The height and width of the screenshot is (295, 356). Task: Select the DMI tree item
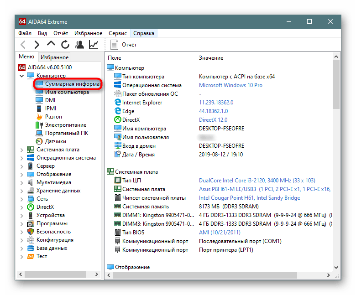(x=46, y=100)
